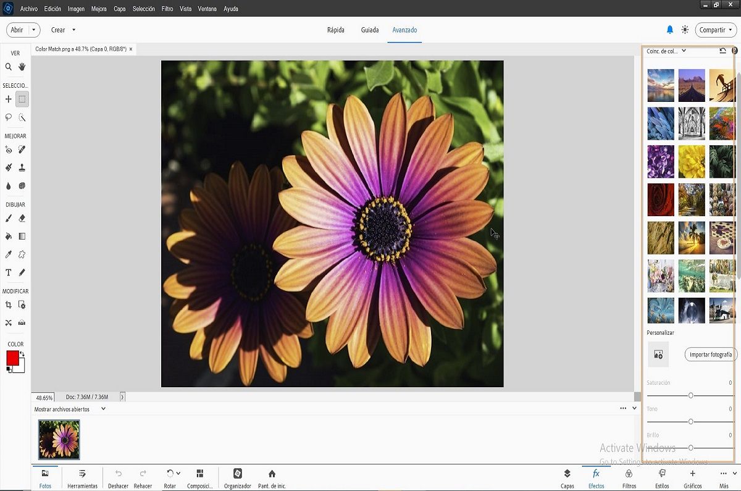Open the Abrir dropdown arrow
Viewport: 741px width, 491px height.
[33, 30]
